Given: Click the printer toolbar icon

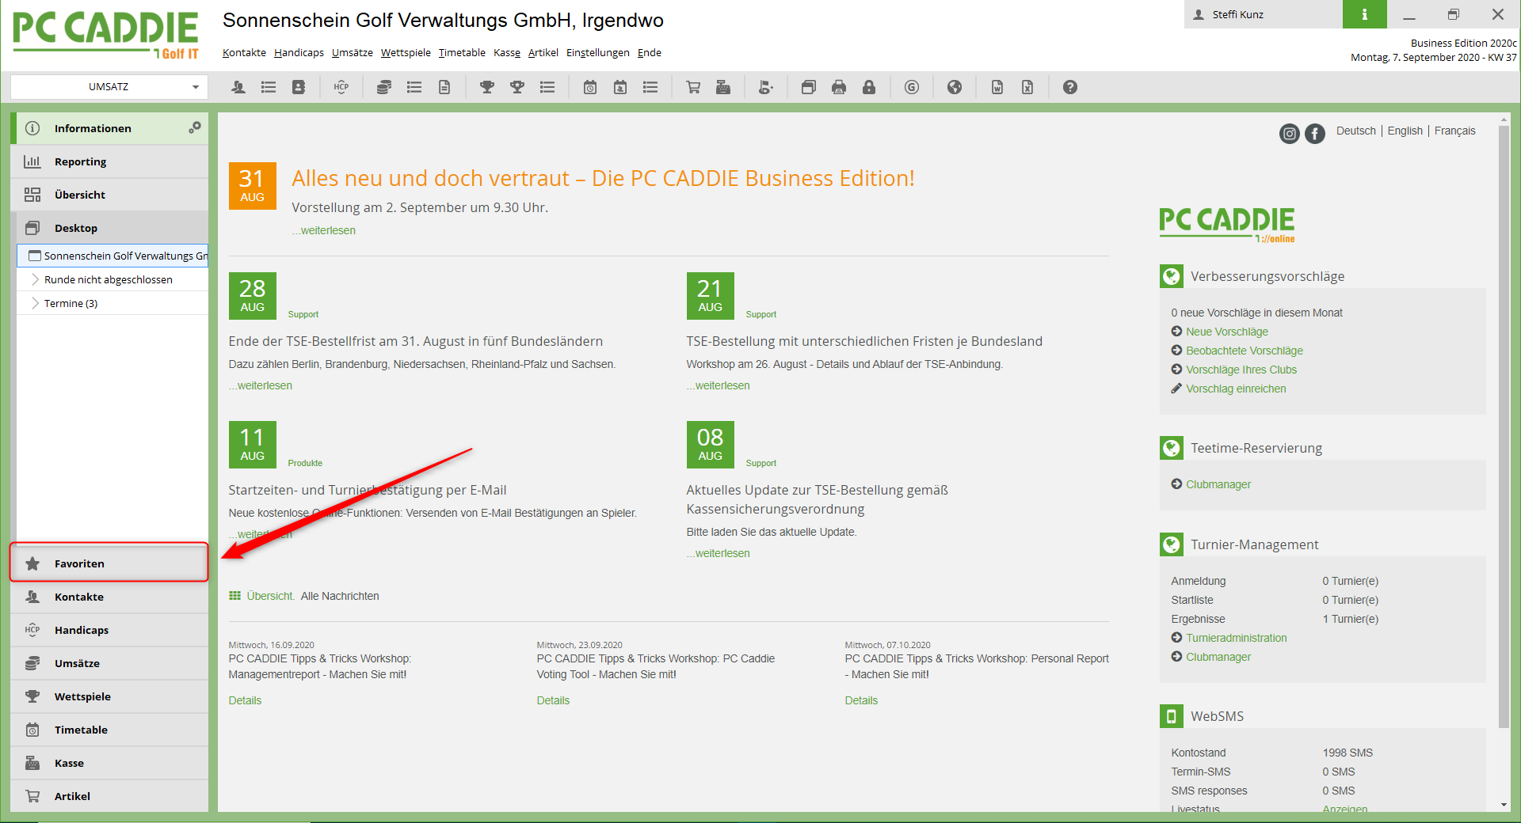Looking at the screenshot, I should (x=839, y=87).
